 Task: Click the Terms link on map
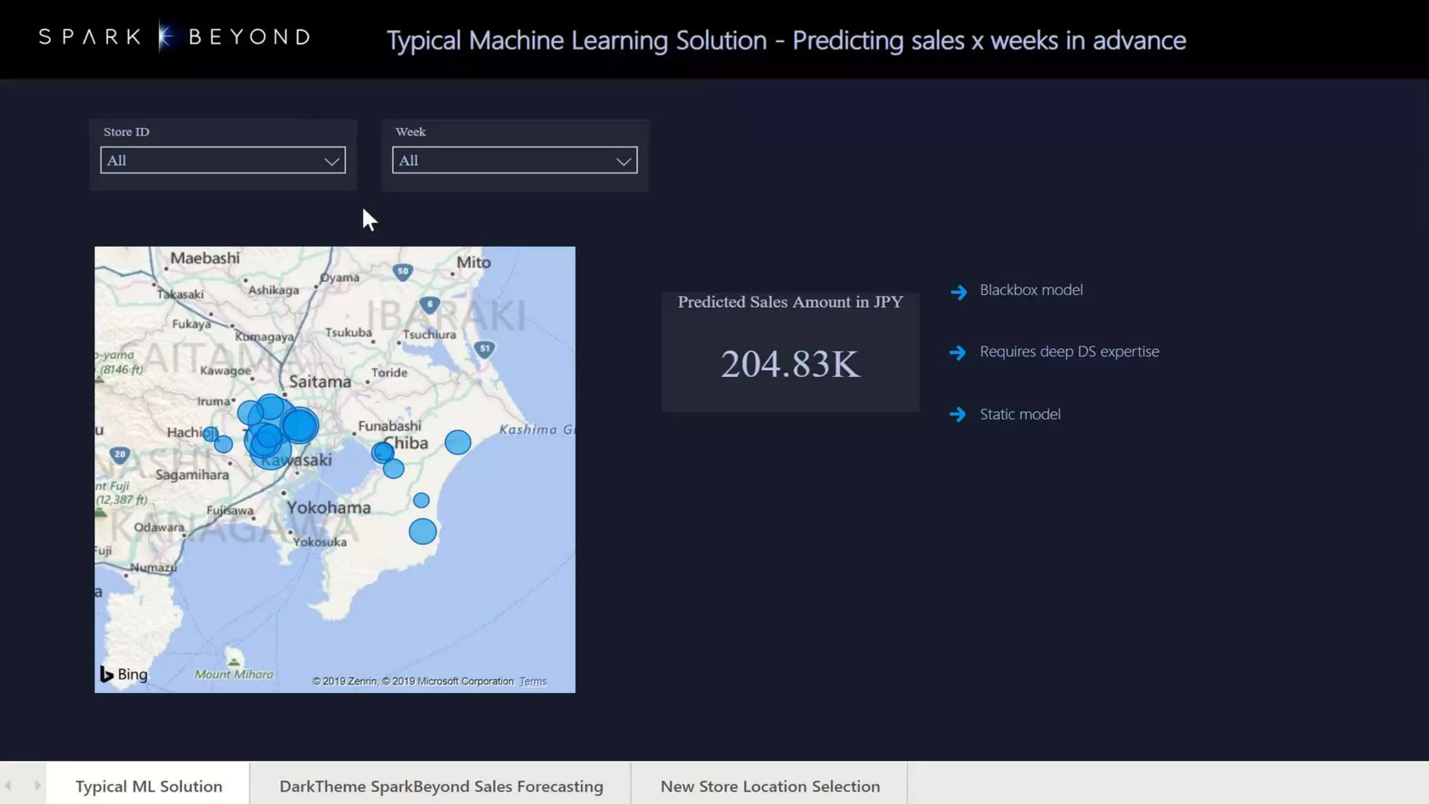[532, 682]
